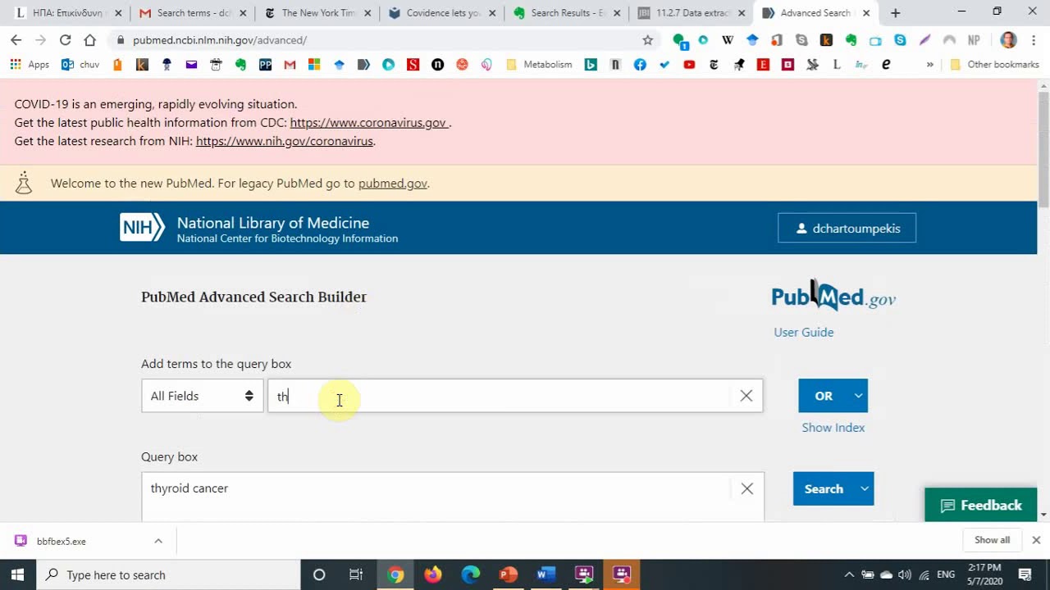Viewport: 1050px width, 590px height.
Task: Open the Feedback button
Action: 981,505
